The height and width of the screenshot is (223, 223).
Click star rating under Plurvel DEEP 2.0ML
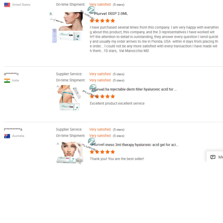pyautogui.click(x=102, y=21)
